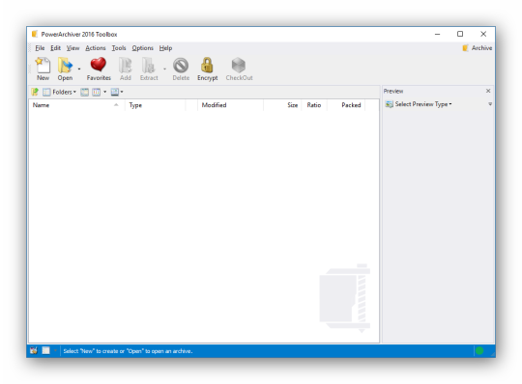Click the Preview panel options arrow
Viewport: 522px width, 384px height.
pyautogui.click(x=490, y=104)
